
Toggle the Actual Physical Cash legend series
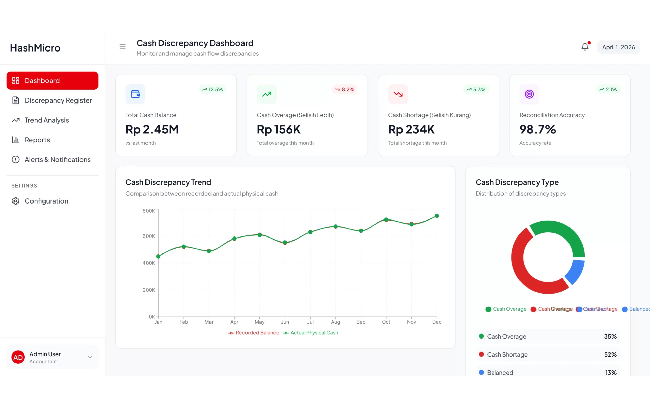click(311, 333)
